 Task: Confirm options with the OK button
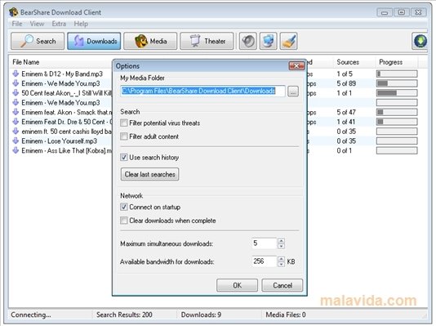click(x=237, y=285)
